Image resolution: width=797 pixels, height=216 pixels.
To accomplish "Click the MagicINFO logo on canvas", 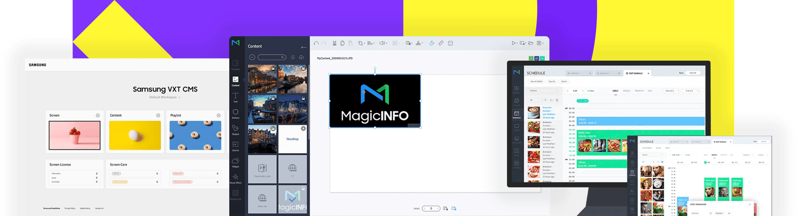I will (x=375, y=101).
